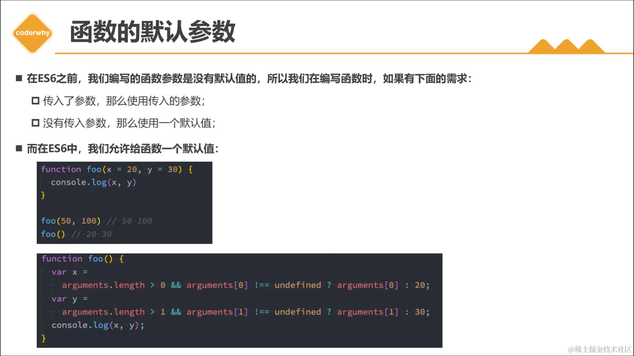Click the line var y =
The image size is (634, 356).
(x=70, y=299)
